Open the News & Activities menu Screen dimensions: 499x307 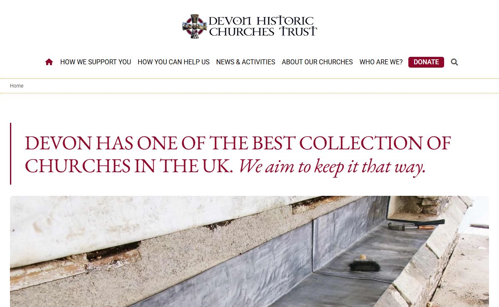tap(246, 62)
